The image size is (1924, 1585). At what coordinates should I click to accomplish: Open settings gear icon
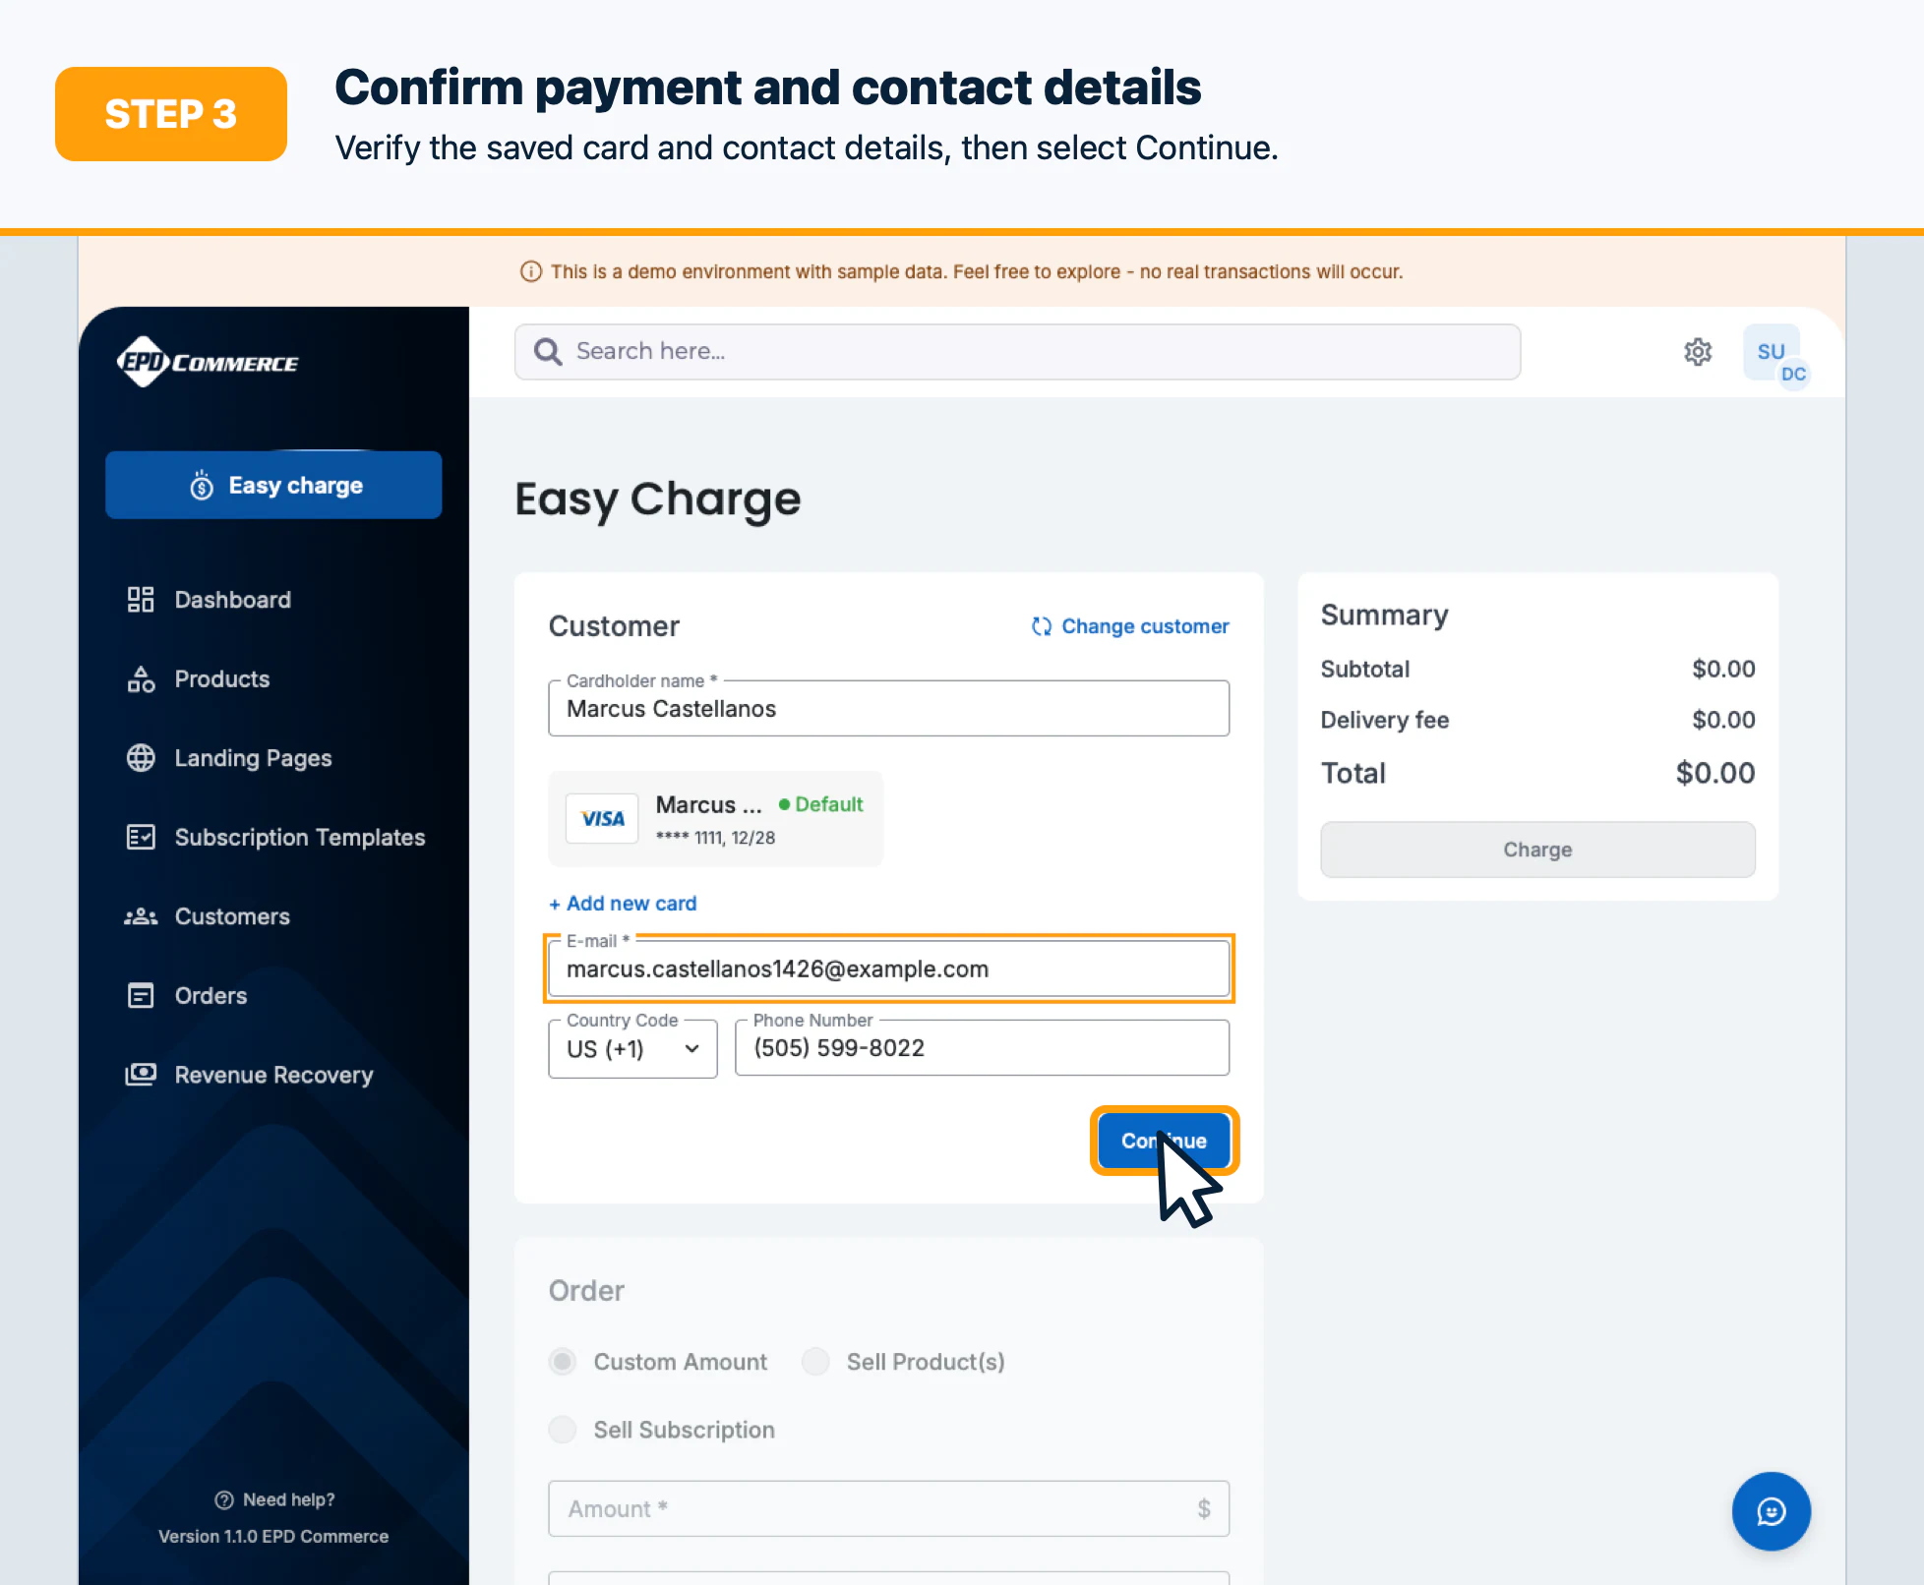[x=1698, y=352]
